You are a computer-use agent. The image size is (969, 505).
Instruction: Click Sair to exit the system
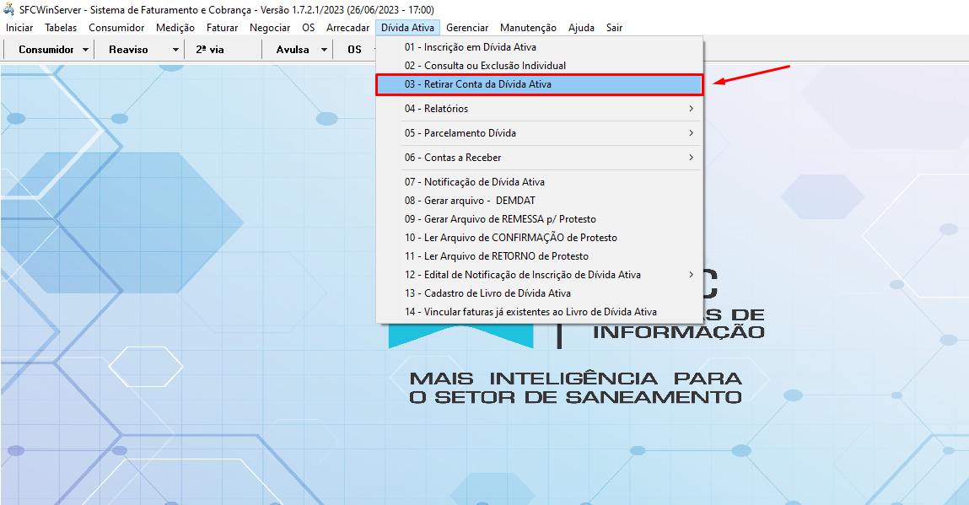pos(614,27)
